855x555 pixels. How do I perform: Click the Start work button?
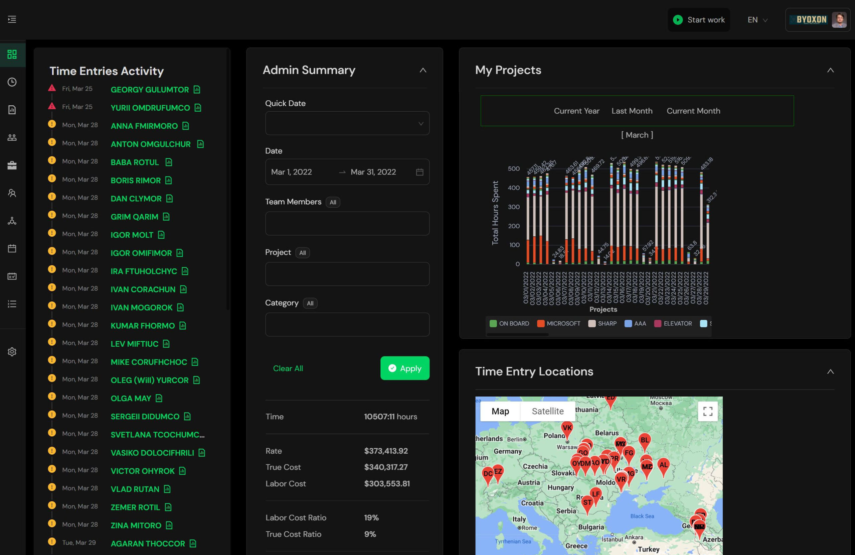tap(699, 20)
